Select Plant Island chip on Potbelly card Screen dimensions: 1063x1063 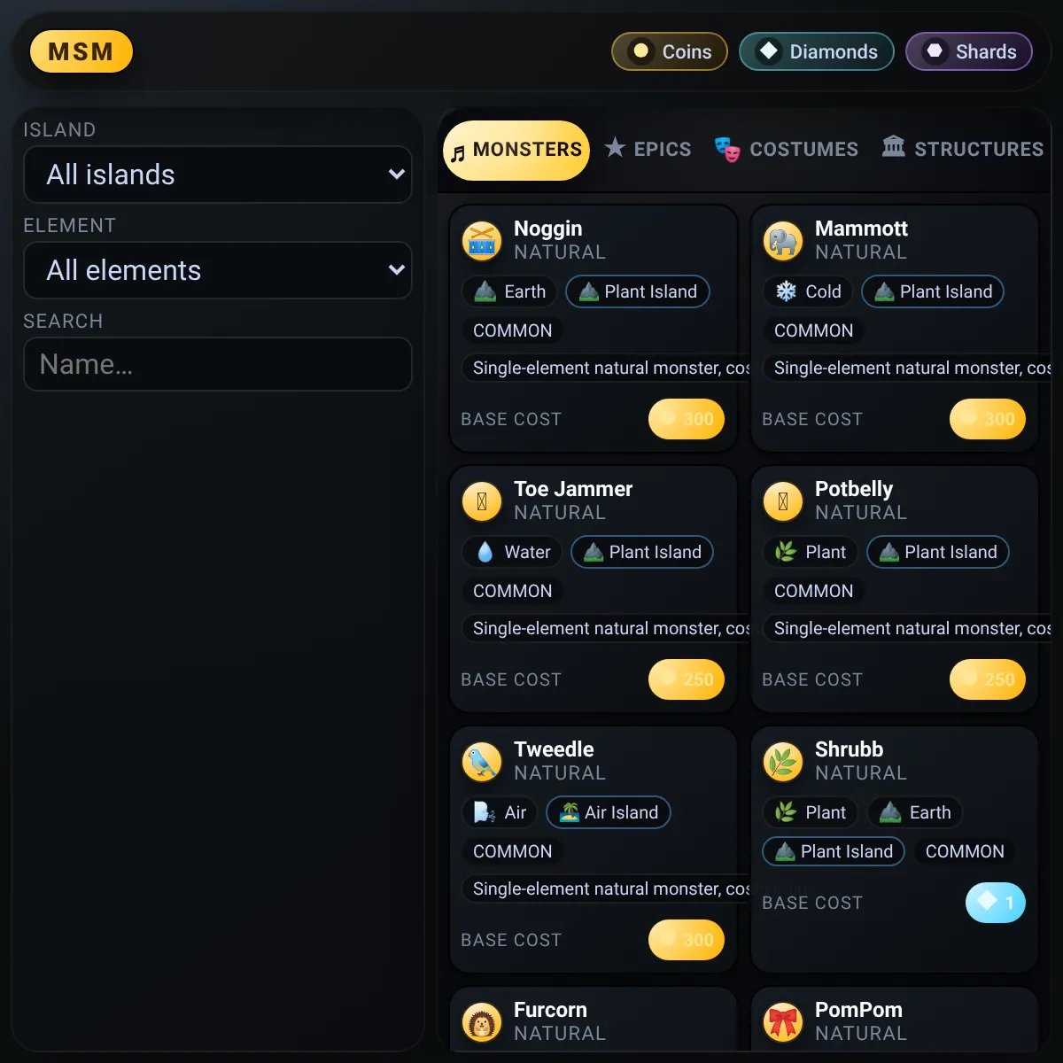tap(938, 552)
